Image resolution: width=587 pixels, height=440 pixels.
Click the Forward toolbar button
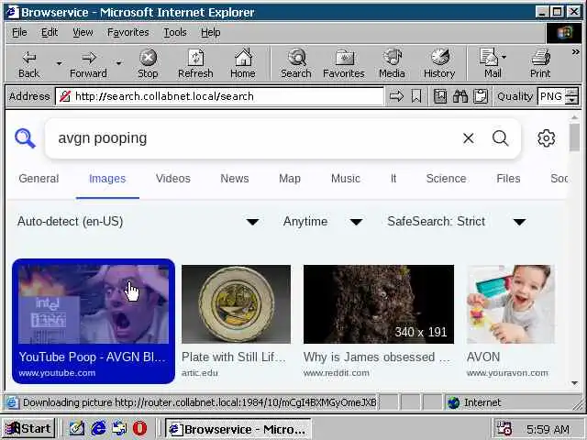tap(88, 64)
